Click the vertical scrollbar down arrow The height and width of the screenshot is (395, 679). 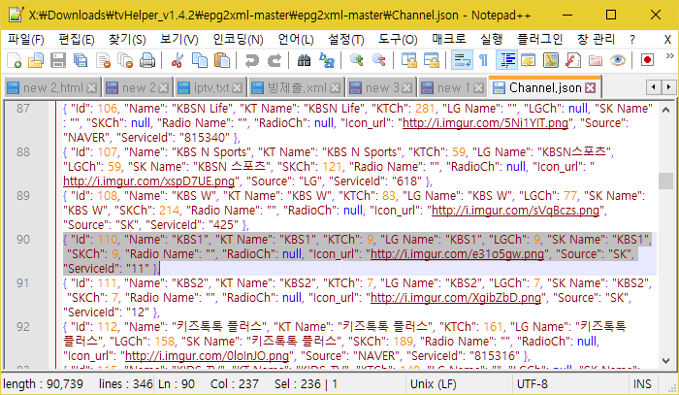(x=666, y=360)
